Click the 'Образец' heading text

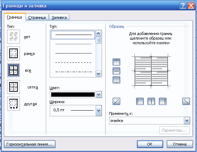pos(117,26)
